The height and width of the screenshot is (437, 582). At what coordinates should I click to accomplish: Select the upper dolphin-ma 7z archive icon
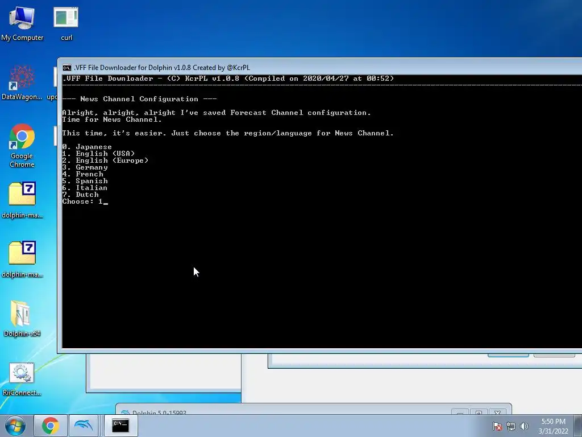(22, 200)
